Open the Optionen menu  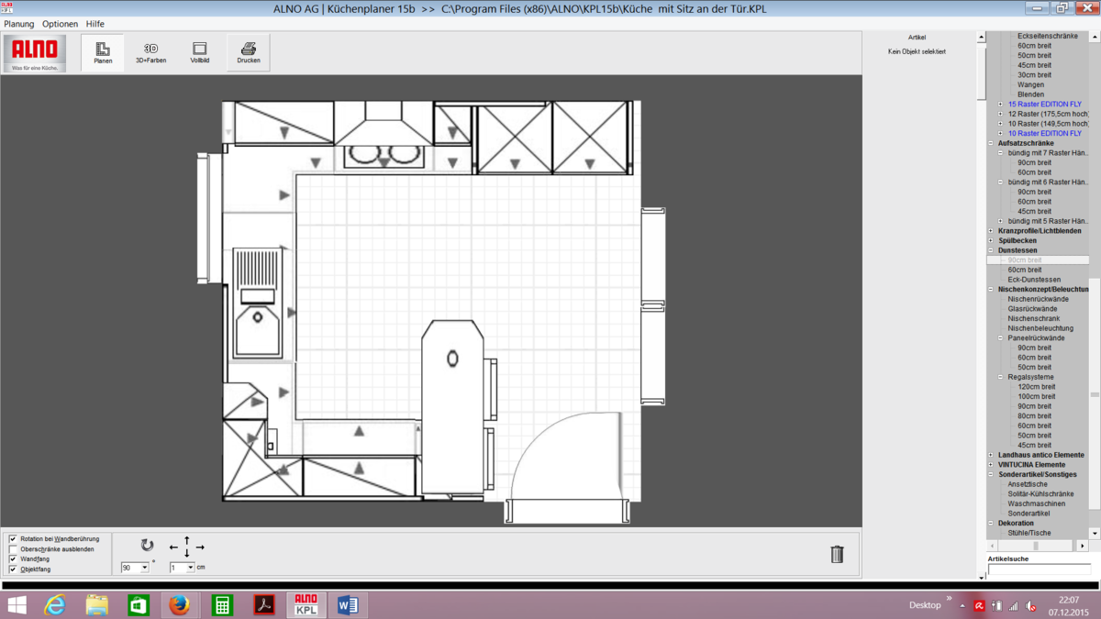(61, 24)
